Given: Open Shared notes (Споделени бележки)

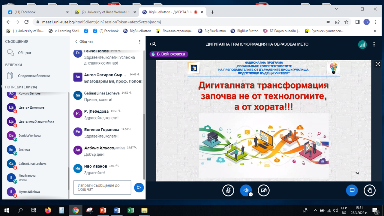Looking at the screenshot, I should 34,76.
